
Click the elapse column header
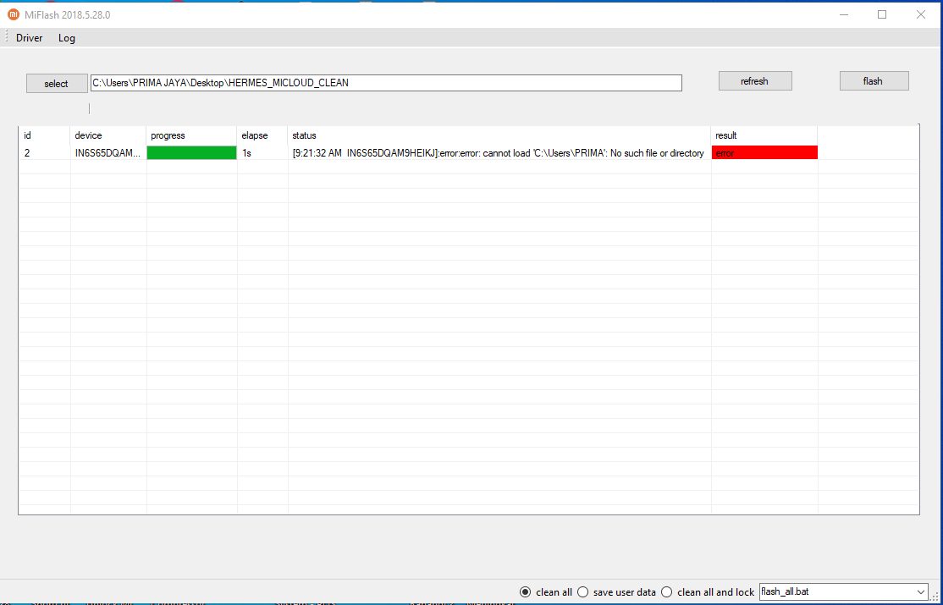click(x=262, y=135)
